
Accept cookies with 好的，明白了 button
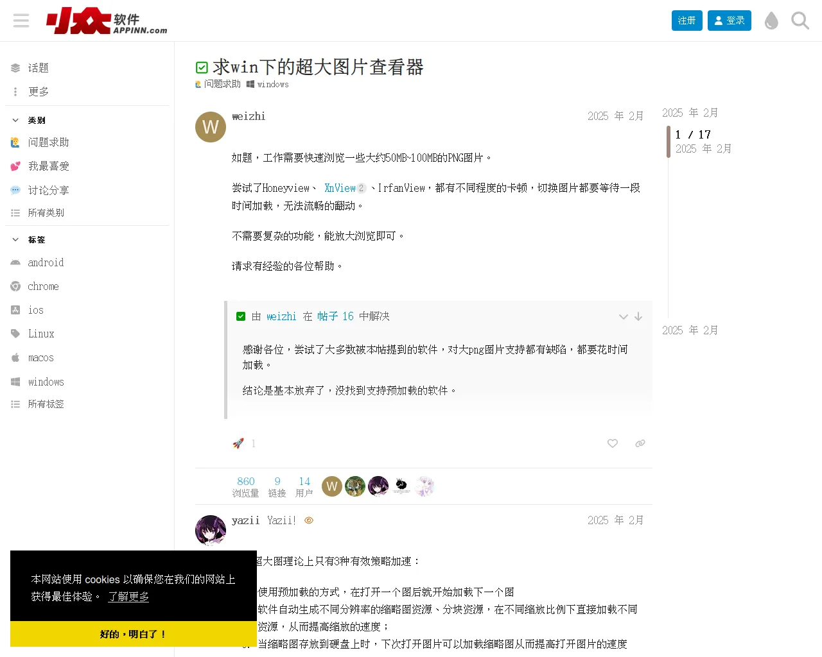pyautogui.click(x=134, y=634)
